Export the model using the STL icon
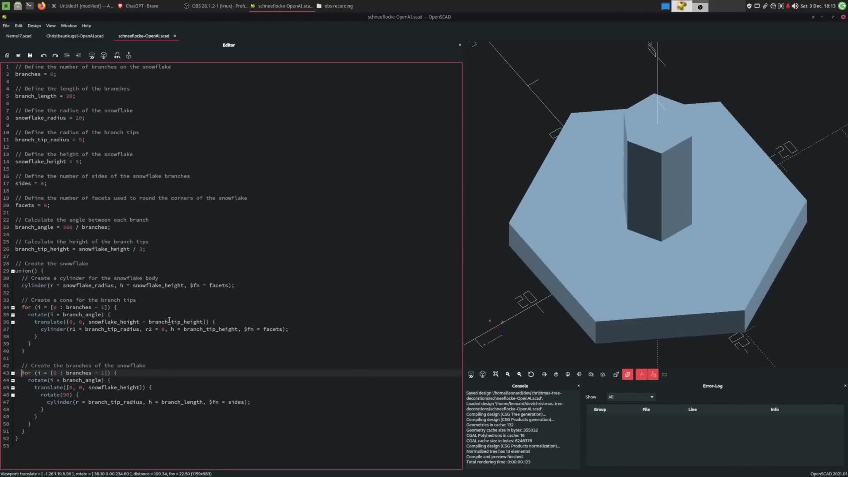This screenshot has height=477, width=848. [117, 55]
